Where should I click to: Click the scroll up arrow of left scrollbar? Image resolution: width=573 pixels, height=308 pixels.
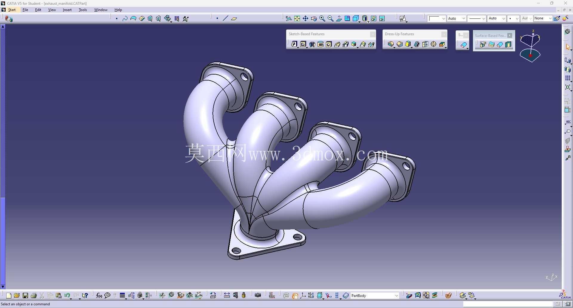[3, 27]
